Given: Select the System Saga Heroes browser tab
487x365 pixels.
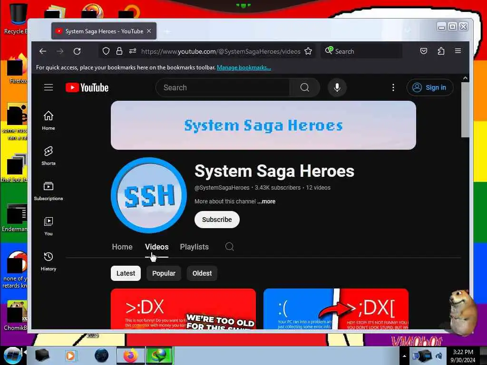Looking at the screenshot, I should tap(104, 31).
